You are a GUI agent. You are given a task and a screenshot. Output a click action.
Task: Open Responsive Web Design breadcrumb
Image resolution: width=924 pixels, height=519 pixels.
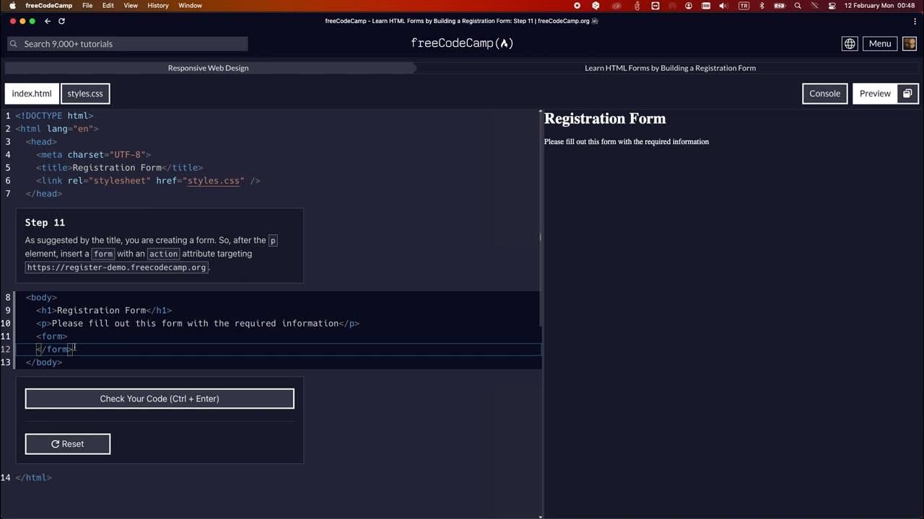tap(208, 68)
